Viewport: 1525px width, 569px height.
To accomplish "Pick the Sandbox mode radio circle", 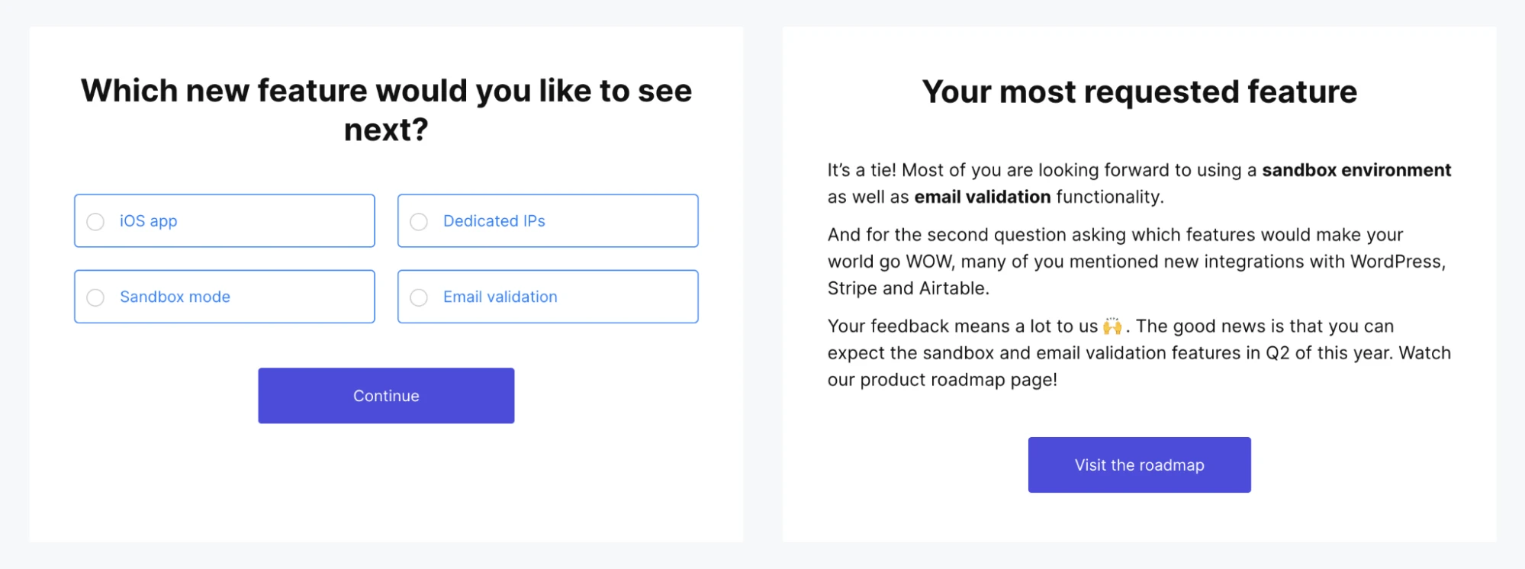I will [95, 297].
